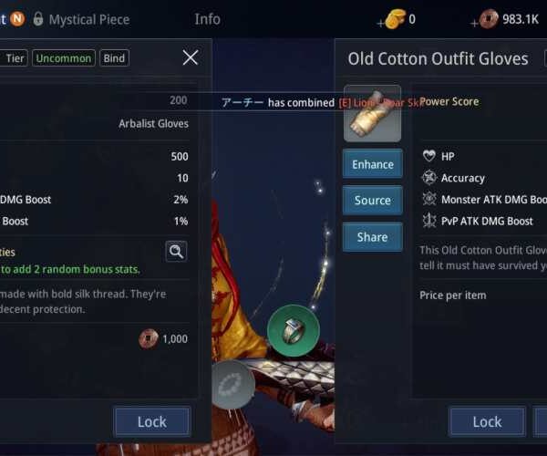Select the green ring equipment slot
The width and height of the screenshot is (547, 456).
pyautogui.click(x=294, y=330)
